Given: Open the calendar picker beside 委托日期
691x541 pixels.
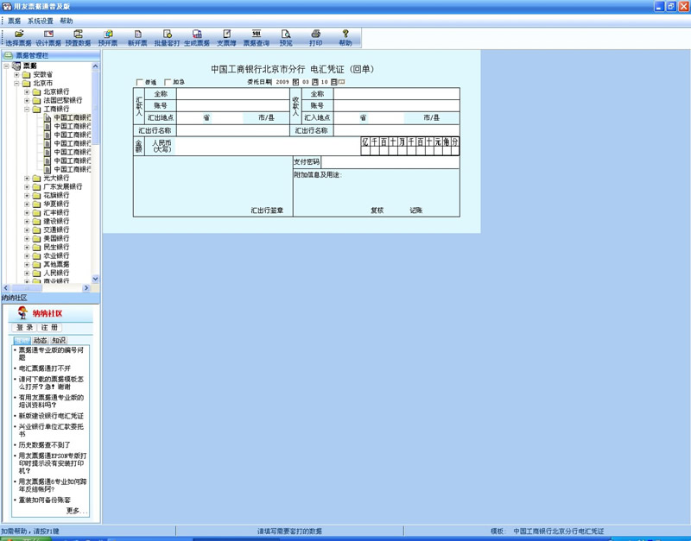Looking at the screenshot, I should click(x=341, y=82).
